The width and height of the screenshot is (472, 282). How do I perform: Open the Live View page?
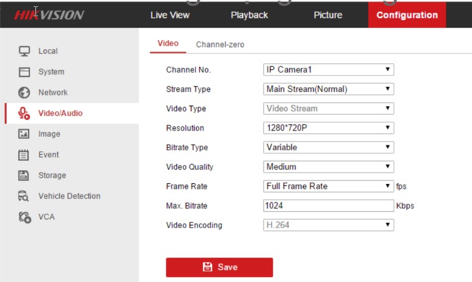(x=170, y=15)
